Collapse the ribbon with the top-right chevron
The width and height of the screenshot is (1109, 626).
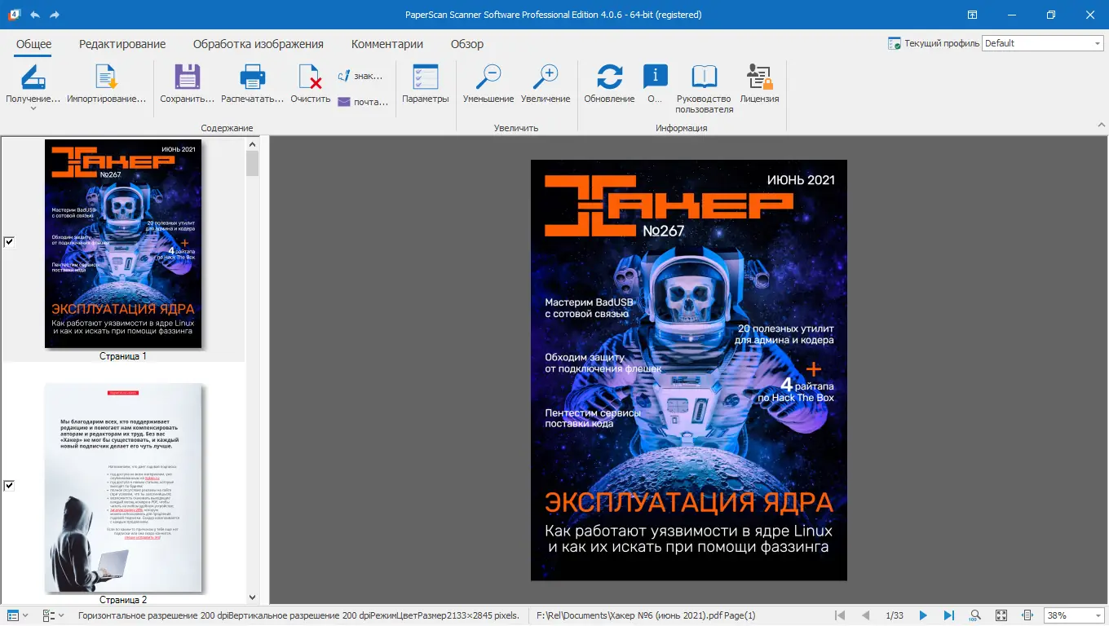pyautogui.click(x=1102, y=124)
